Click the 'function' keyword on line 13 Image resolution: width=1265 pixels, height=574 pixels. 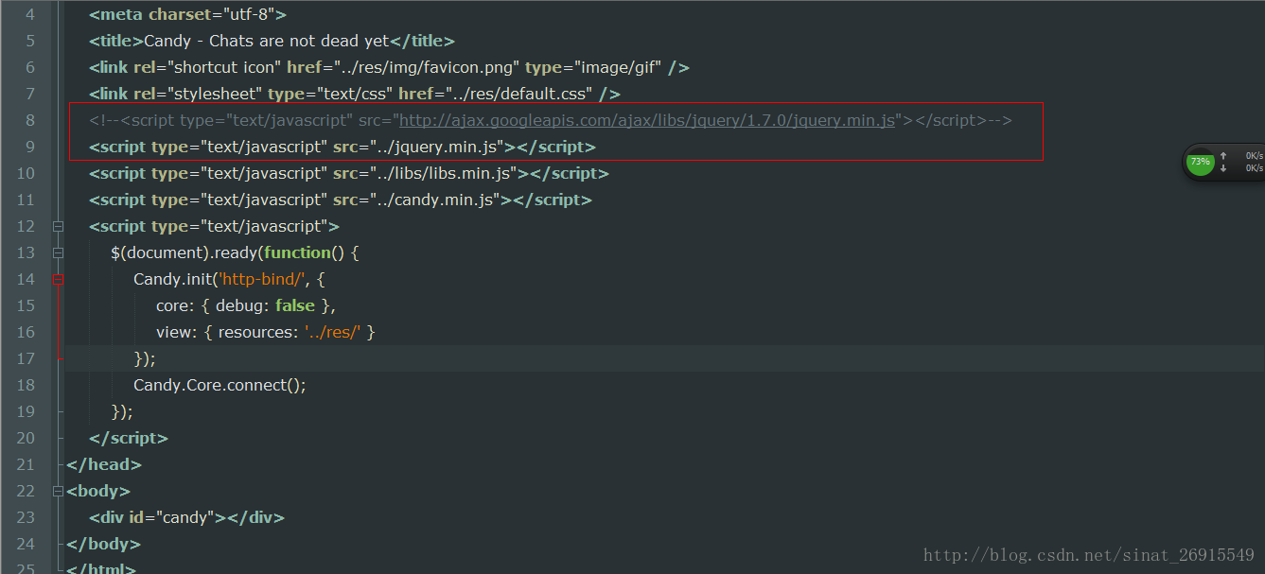[297, 252]
